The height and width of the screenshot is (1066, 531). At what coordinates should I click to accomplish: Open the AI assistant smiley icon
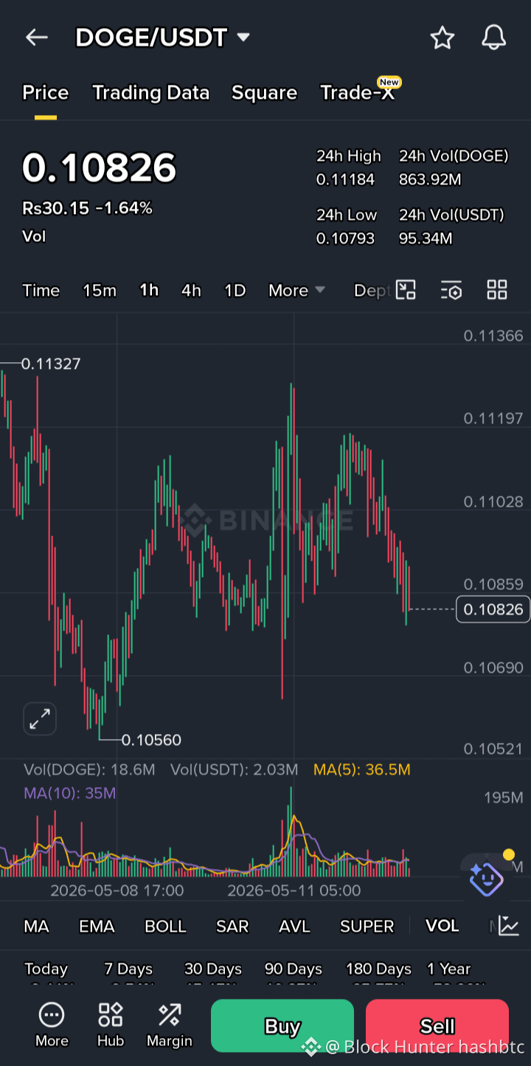486,878
